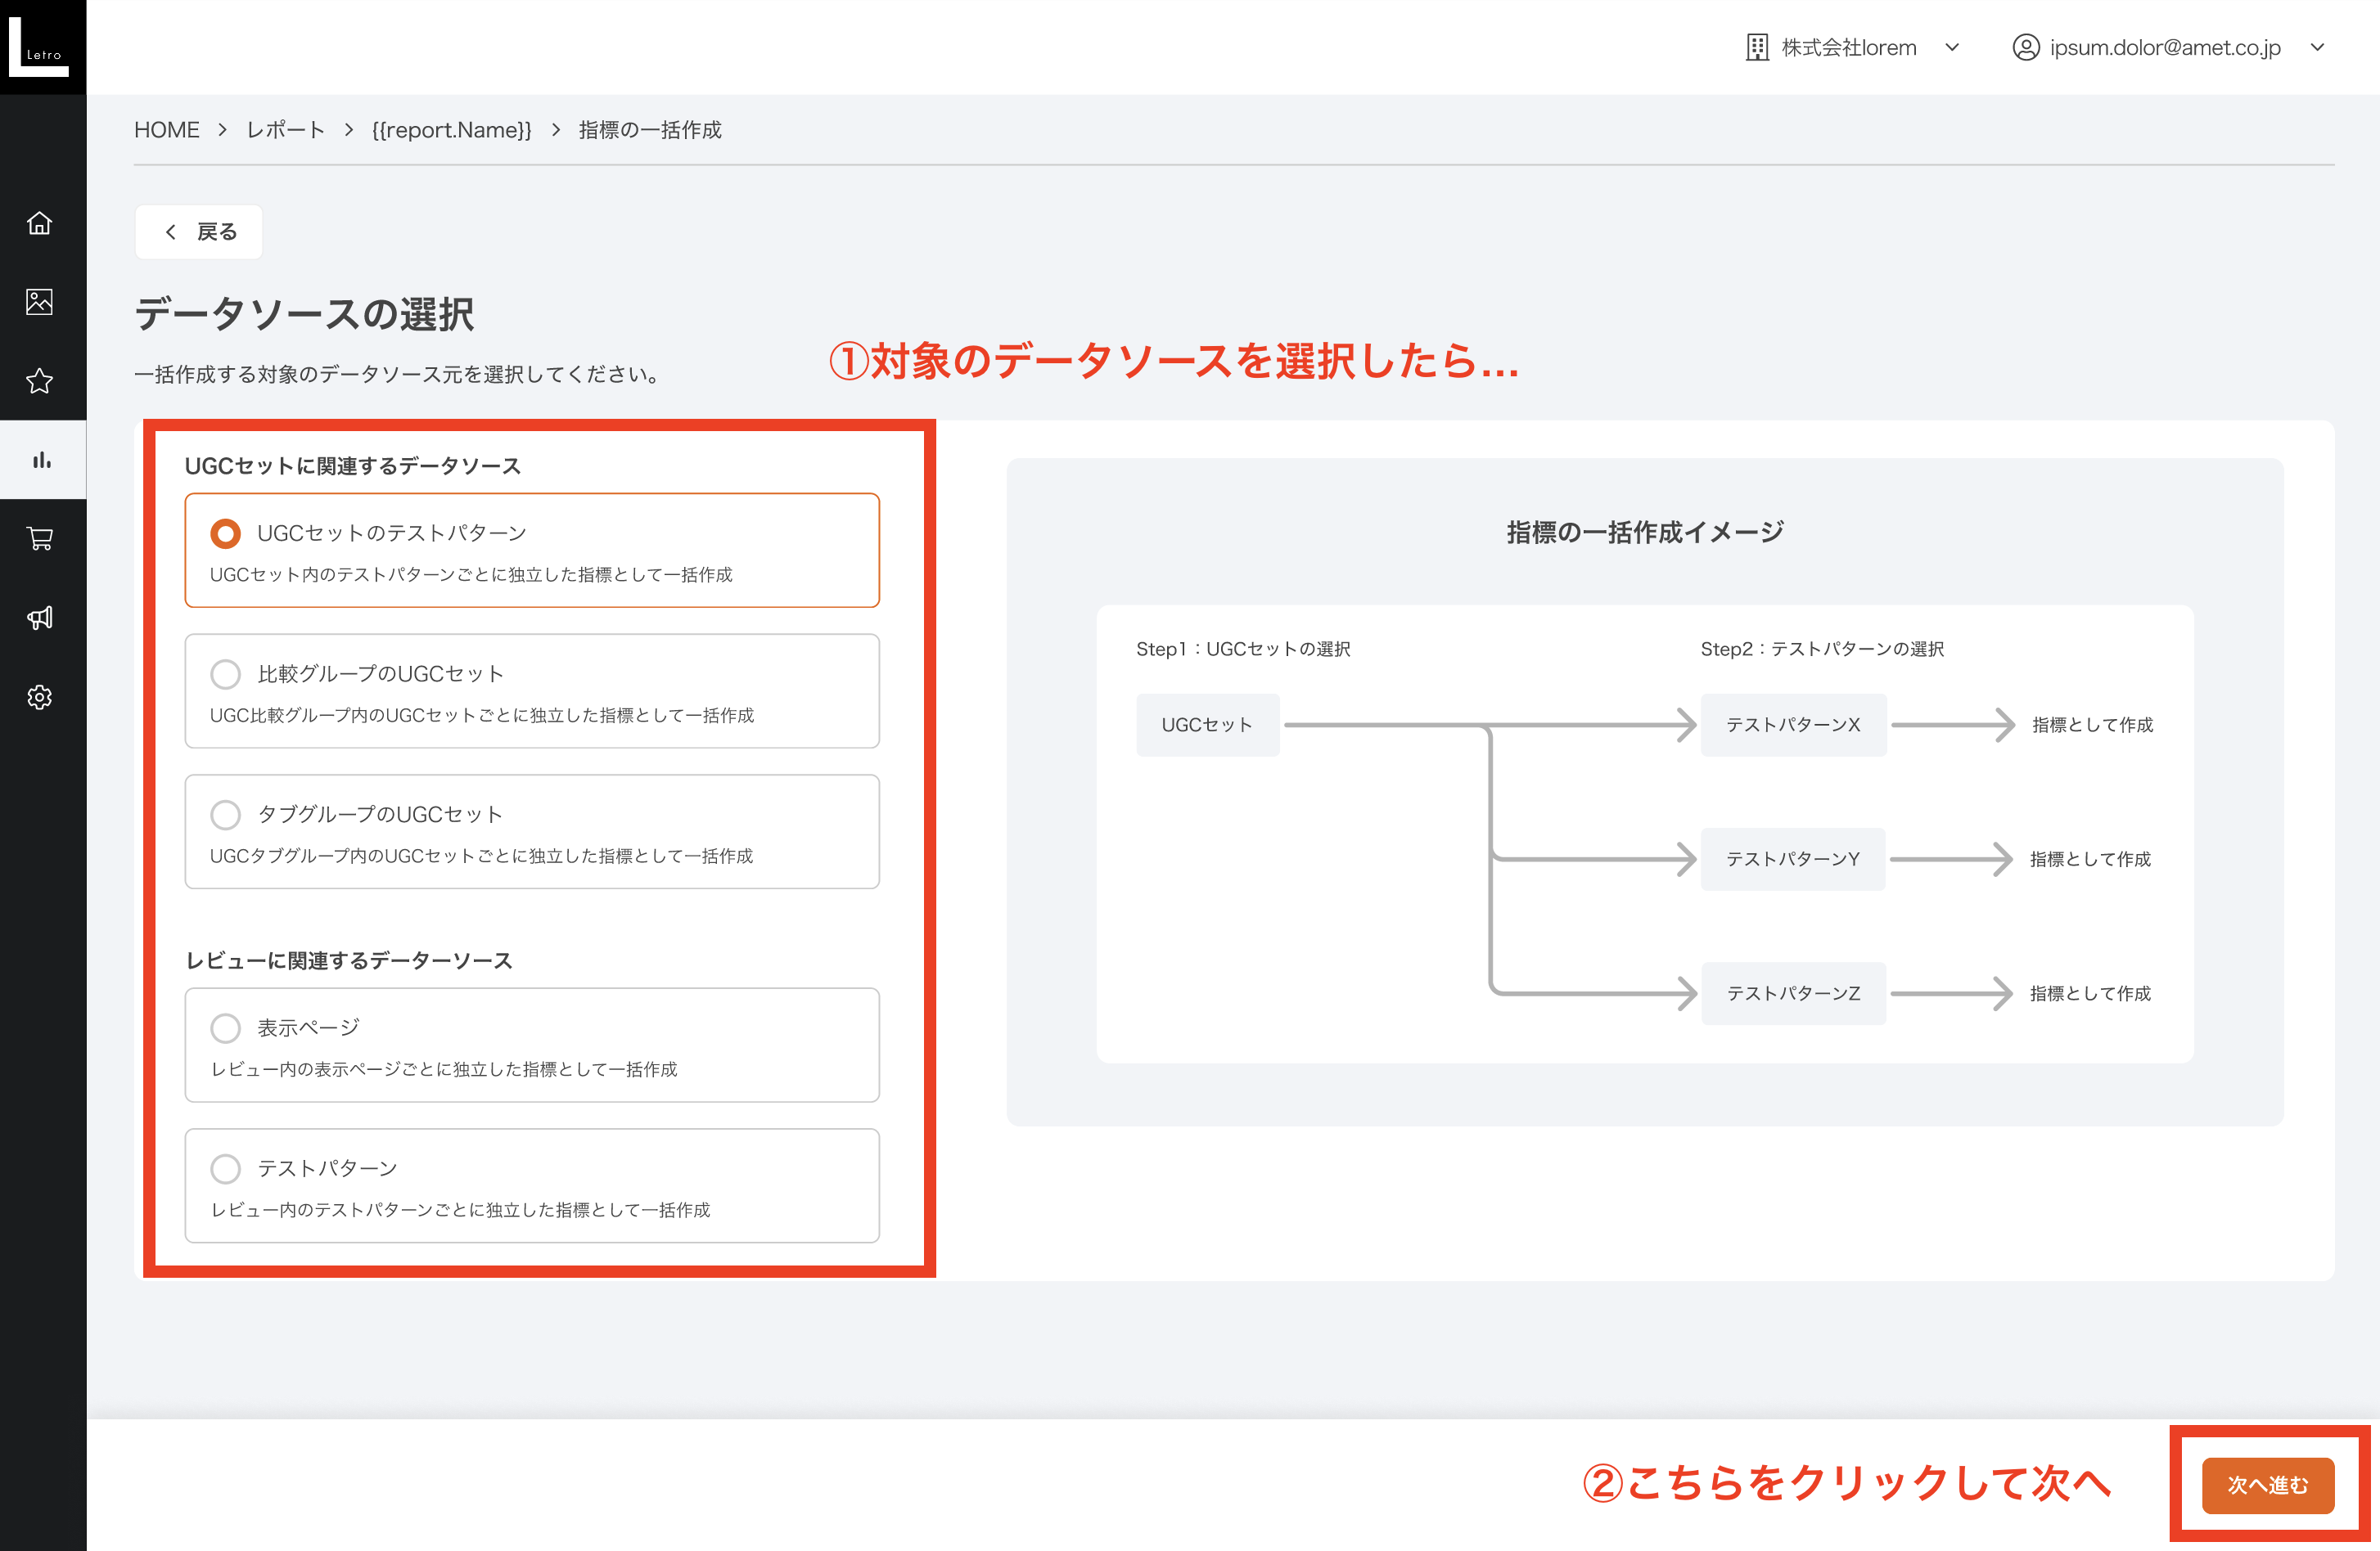Choose the 比較グループのUGCセット radio option
Screen dimensions: 2380x1551
pyautogui.click(x=225, y=673)
